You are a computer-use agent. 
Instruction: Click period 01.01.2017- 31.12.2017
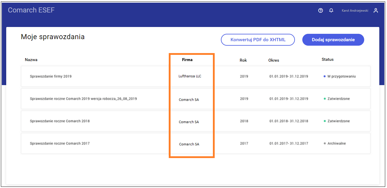pyautogui.click(x=289, y=144)
